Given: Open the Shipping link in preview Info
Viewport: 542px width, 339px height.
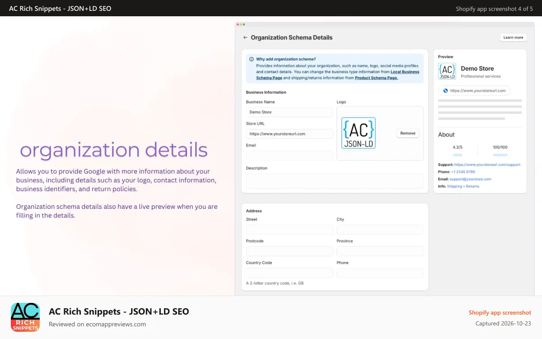Looking at the screenshot, I should tap(454, 186).
